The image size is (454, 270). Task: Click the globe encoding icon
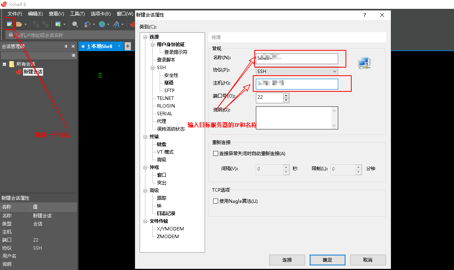click(102, 24)
